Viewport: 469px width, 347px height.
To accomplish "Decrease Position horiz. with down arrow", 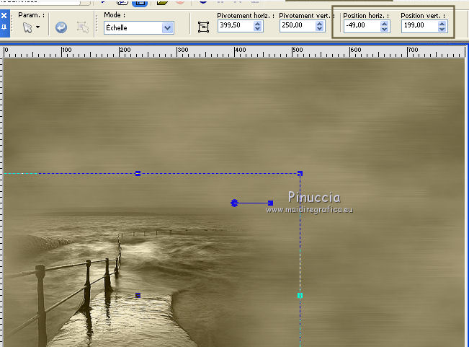I will click(x=385, y=29).
